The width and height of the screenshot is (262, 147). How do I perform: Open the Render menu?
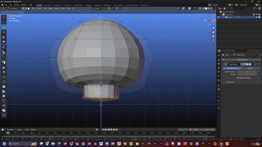(x=16, y=5)
